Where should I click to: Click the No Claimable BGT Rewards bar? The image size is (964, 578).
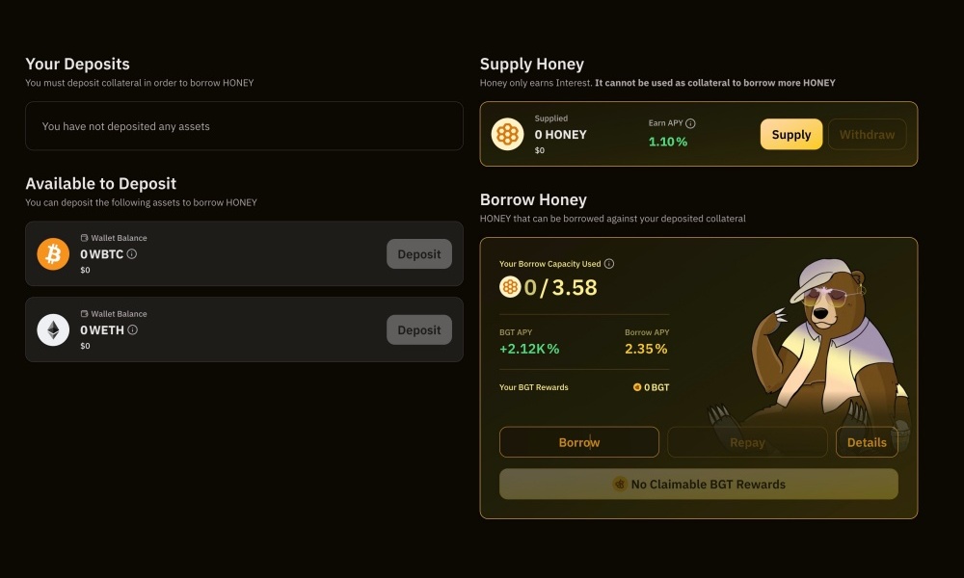(698, 484)
